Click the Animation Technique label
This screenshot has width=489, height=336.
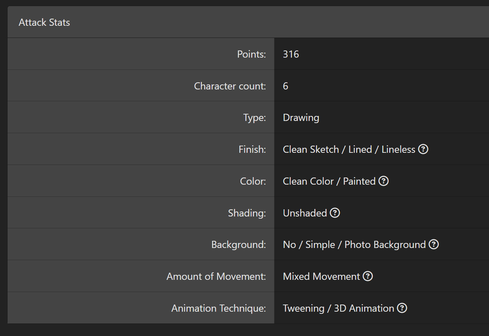pos(218,308)
